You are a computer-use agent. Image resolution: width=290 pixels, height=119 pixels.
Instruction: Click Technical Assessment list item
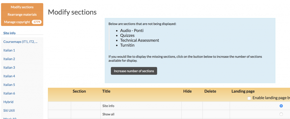pos(140,40)
